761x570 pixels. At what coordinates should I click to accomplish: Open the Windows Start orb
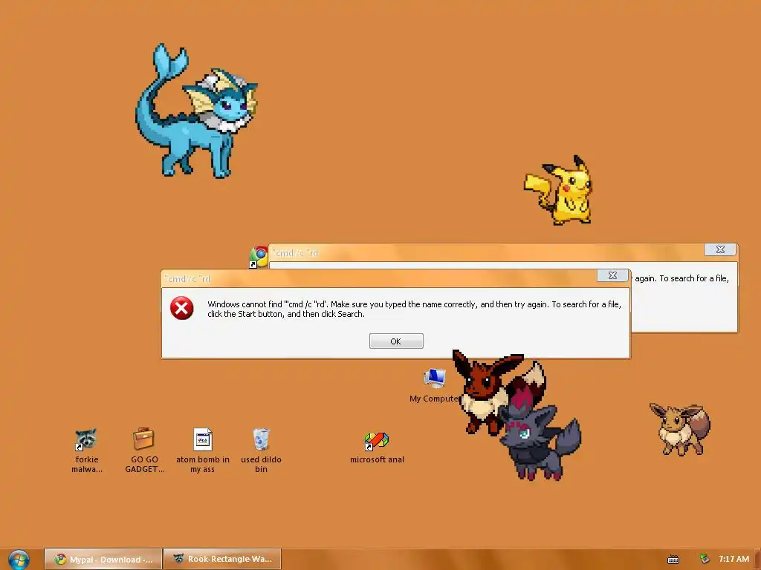[19, 560]
